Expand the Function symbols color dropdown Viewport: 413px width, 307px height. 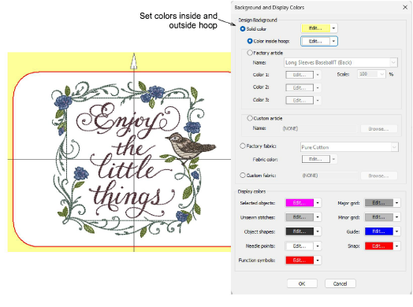(318, 261)
